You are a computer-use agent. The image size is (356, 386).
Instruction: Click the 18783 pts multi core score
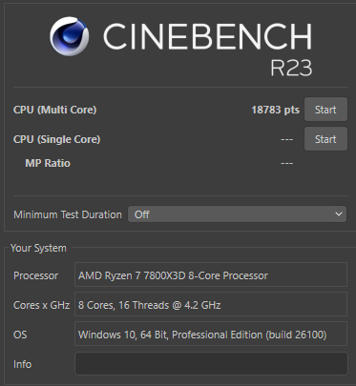click(276, 110)
